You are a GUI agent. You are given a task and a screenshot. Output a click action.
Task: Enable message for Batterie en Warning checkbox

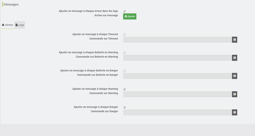click(x=125, y=53)
